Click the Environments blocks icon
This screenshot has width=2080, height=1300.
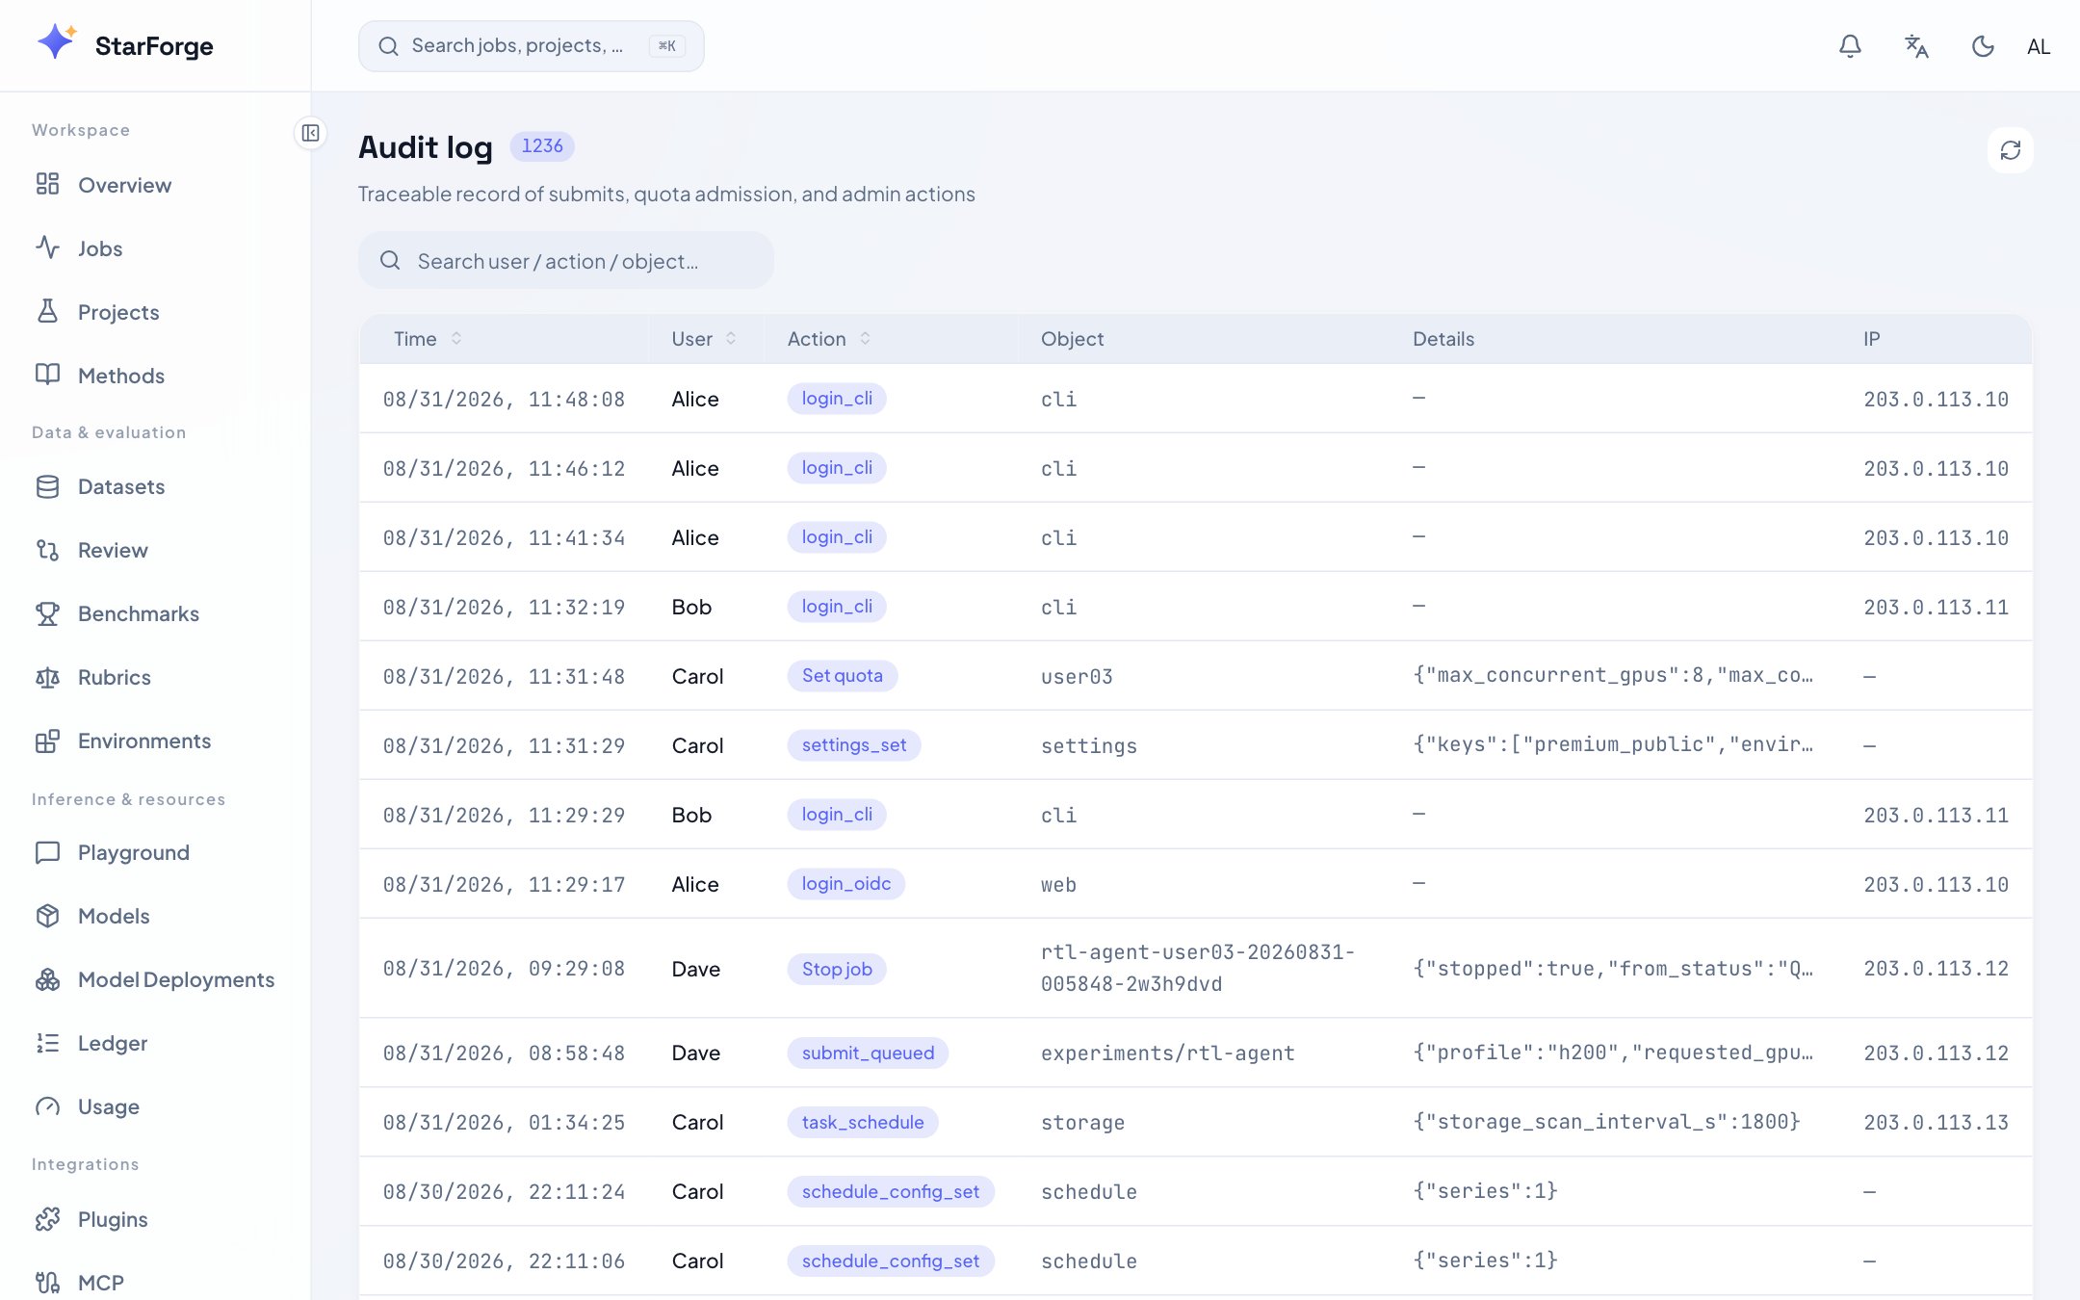coord(47,741)
